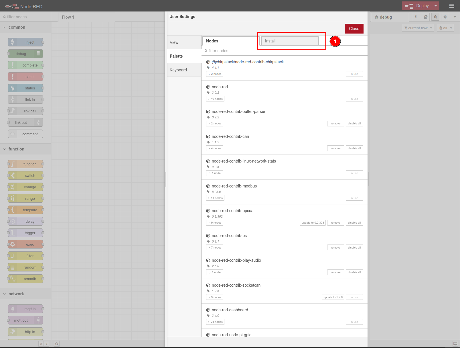Image resolution: width=460 pixels, height=348 pixels.
Task: Collapse all palette categories icon
Action: pyautogui.click(x=41, y=344)
